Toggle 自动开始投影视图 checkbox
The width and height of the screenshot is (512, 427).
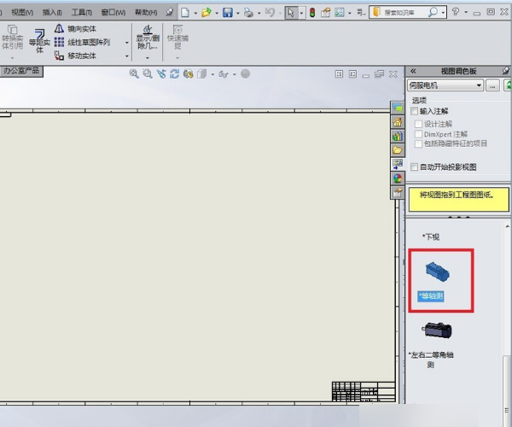coord(415,167)
